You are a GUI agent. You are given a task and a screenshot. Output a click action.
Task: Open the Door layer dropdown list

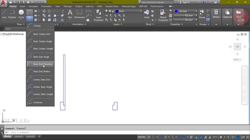click(x=141, y=11)
